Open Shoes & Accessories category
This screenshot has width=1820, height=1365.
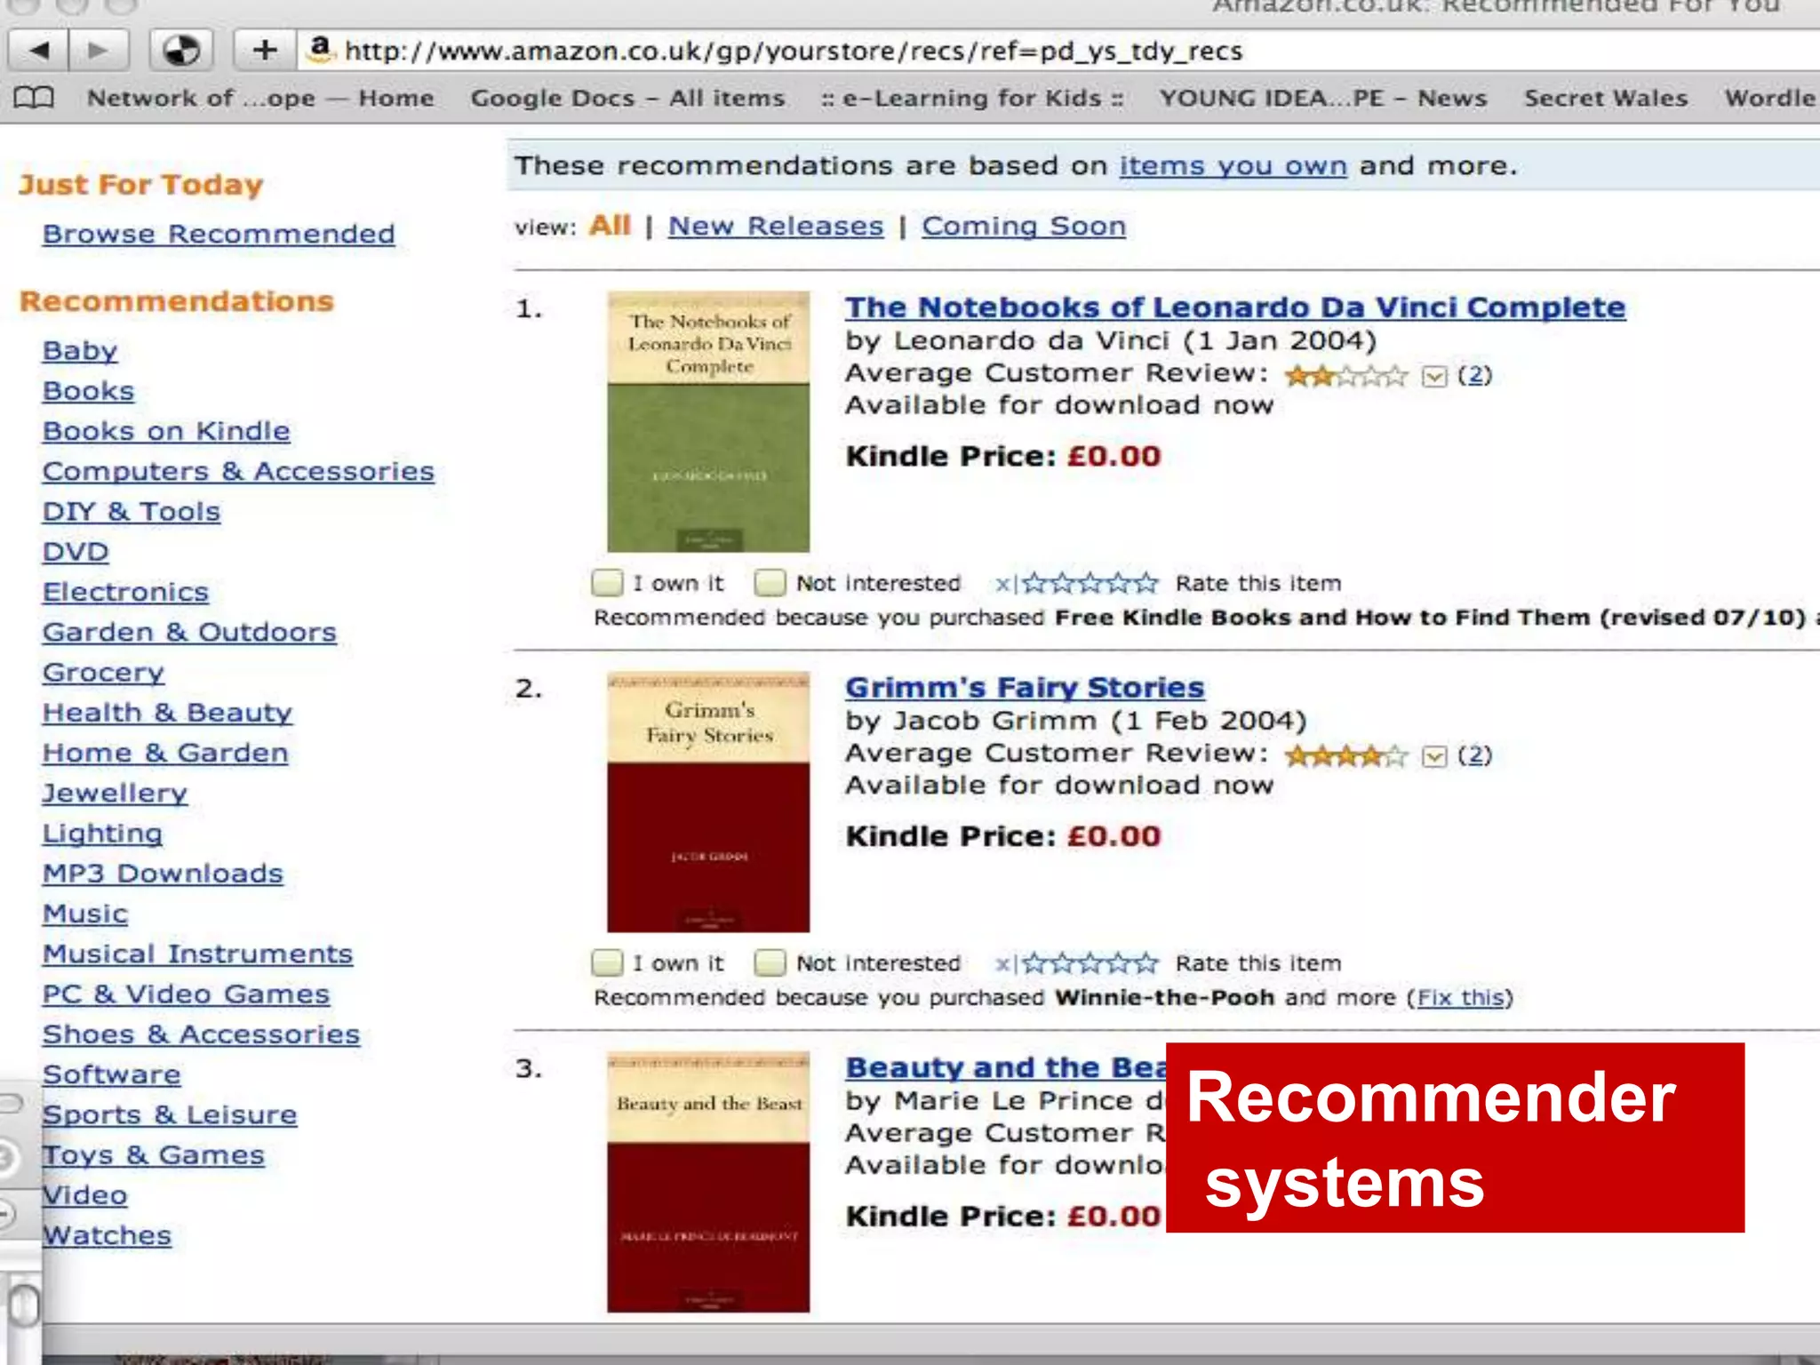pyautogui.click(x=201, y=1034)
